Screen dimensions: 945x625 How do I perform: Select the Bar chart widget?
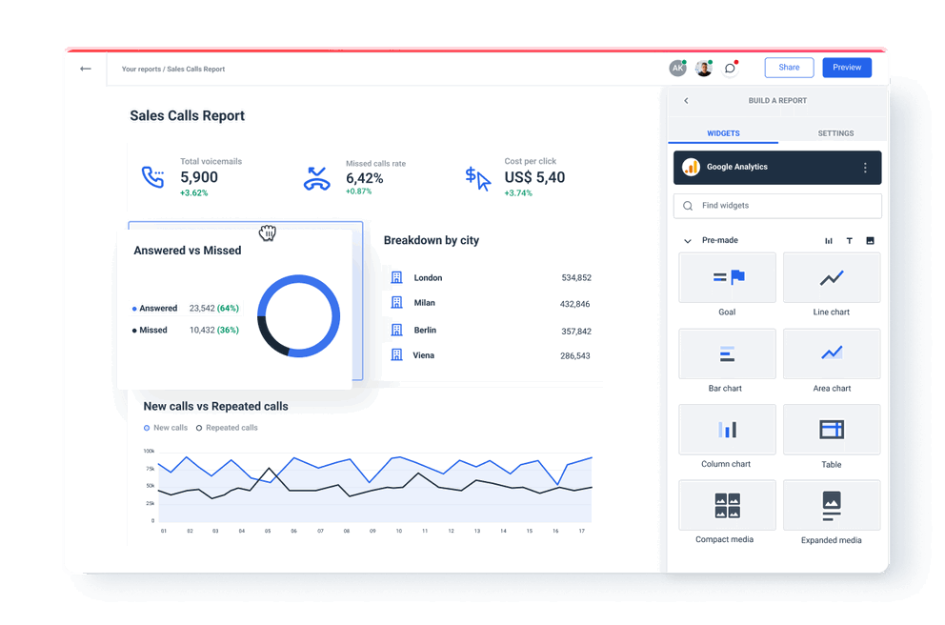(x=726, y=353)
